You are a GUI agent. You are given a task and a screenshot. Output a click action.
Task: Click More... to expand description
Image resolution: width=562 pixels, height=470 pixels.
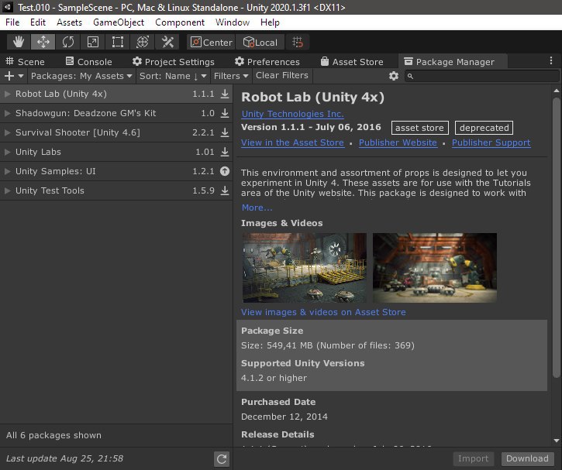pyautogui.click(x=257, y=208)
